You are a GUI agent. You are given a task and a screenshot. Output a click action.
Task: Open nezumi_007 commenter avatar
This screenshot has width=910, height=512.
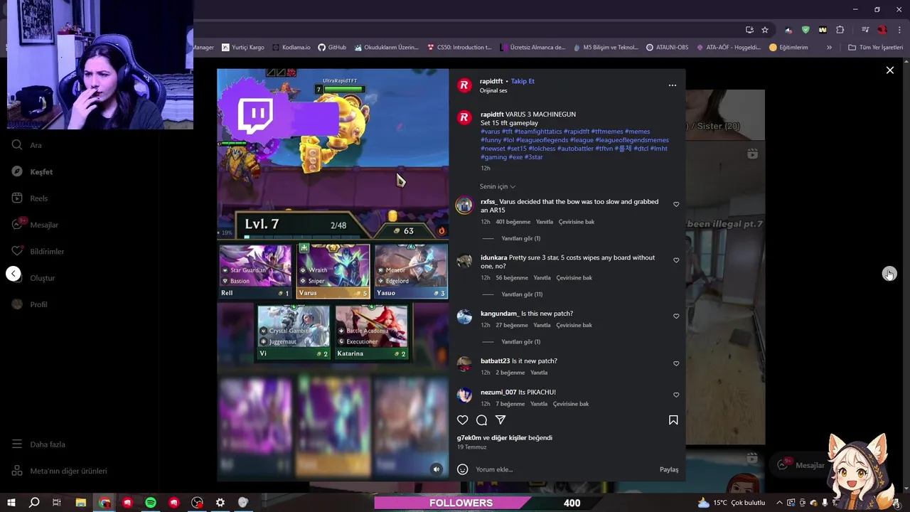click(x=464, y=395)
